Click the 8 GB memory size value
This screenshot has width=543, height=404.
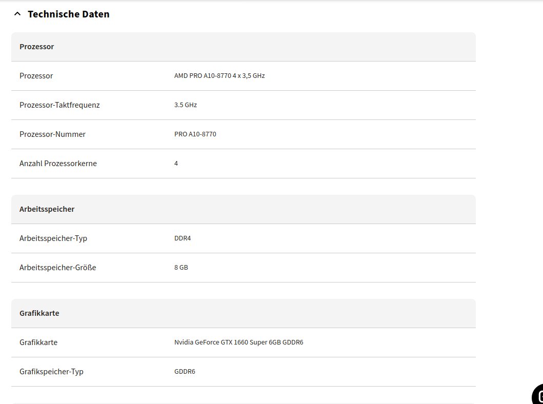[x=181, y=268]
